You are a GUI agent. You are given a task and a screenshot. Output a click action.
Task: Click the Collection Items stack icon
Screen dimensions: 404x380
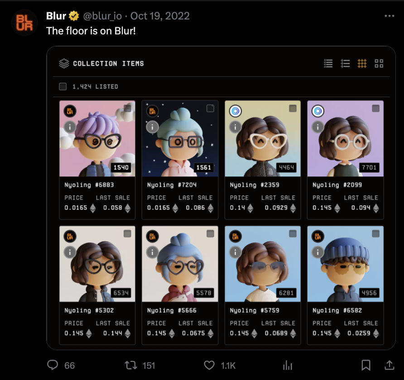64,63
